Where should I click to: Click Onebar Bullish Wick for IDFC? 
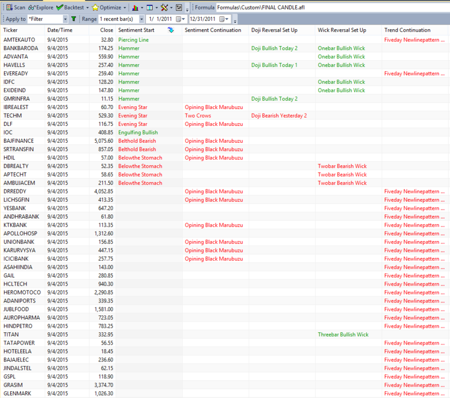tap(341, 82)
